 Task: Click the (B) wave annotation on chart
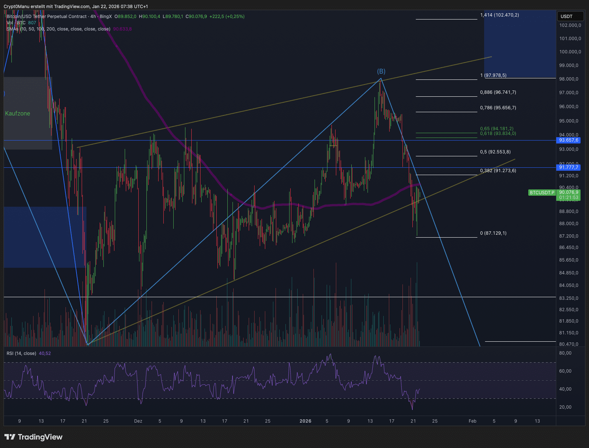381,71
